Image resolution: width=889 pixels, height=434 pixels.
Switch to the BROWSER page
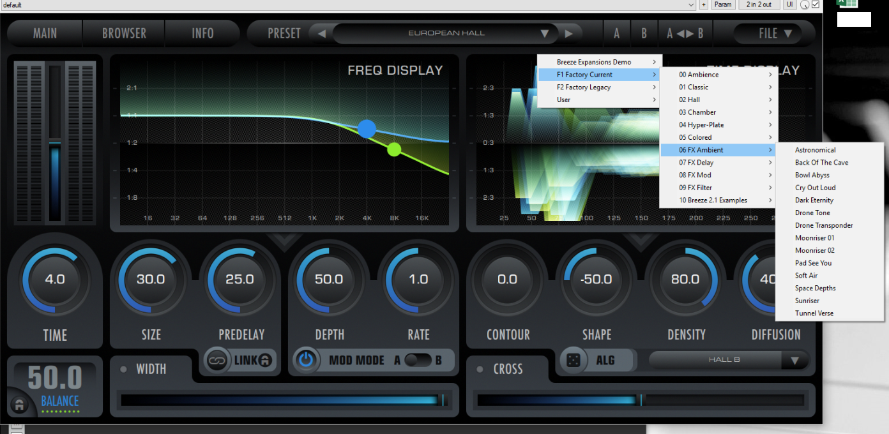click(x=124, y=33)
